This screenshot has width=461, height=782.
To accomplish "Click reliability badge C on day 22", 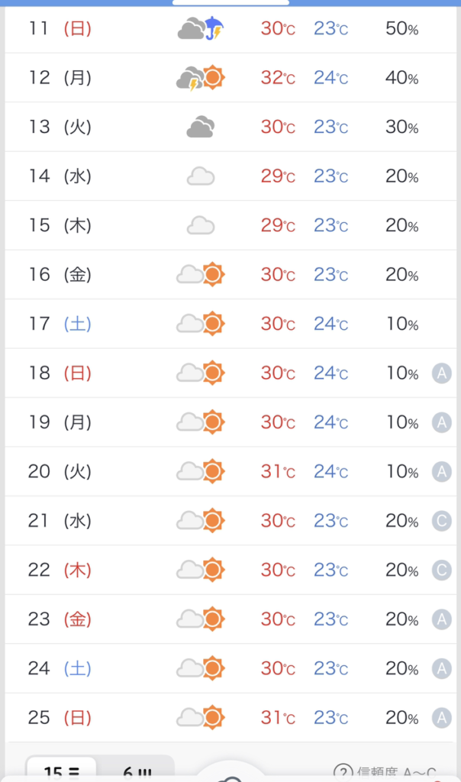I will click(441, 570).
